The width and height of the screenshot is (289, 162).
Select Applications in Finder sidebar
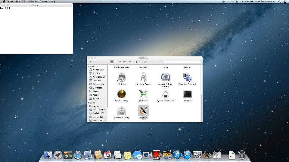[98, 77]
